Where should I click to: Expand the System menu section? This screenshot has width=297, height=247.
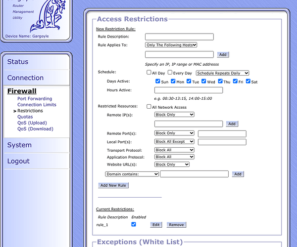[x=19, y=145]
